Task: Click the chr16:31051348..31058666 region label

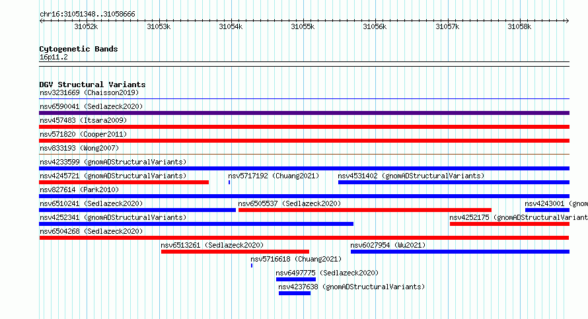Action: point(87,15)
